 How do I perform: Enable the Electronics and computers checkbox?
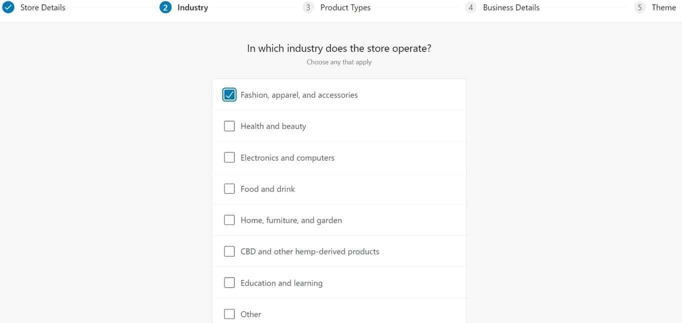point(229,157)
